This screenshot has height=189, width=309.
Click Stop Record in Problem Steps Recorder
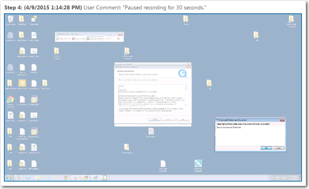click(78, 39)
